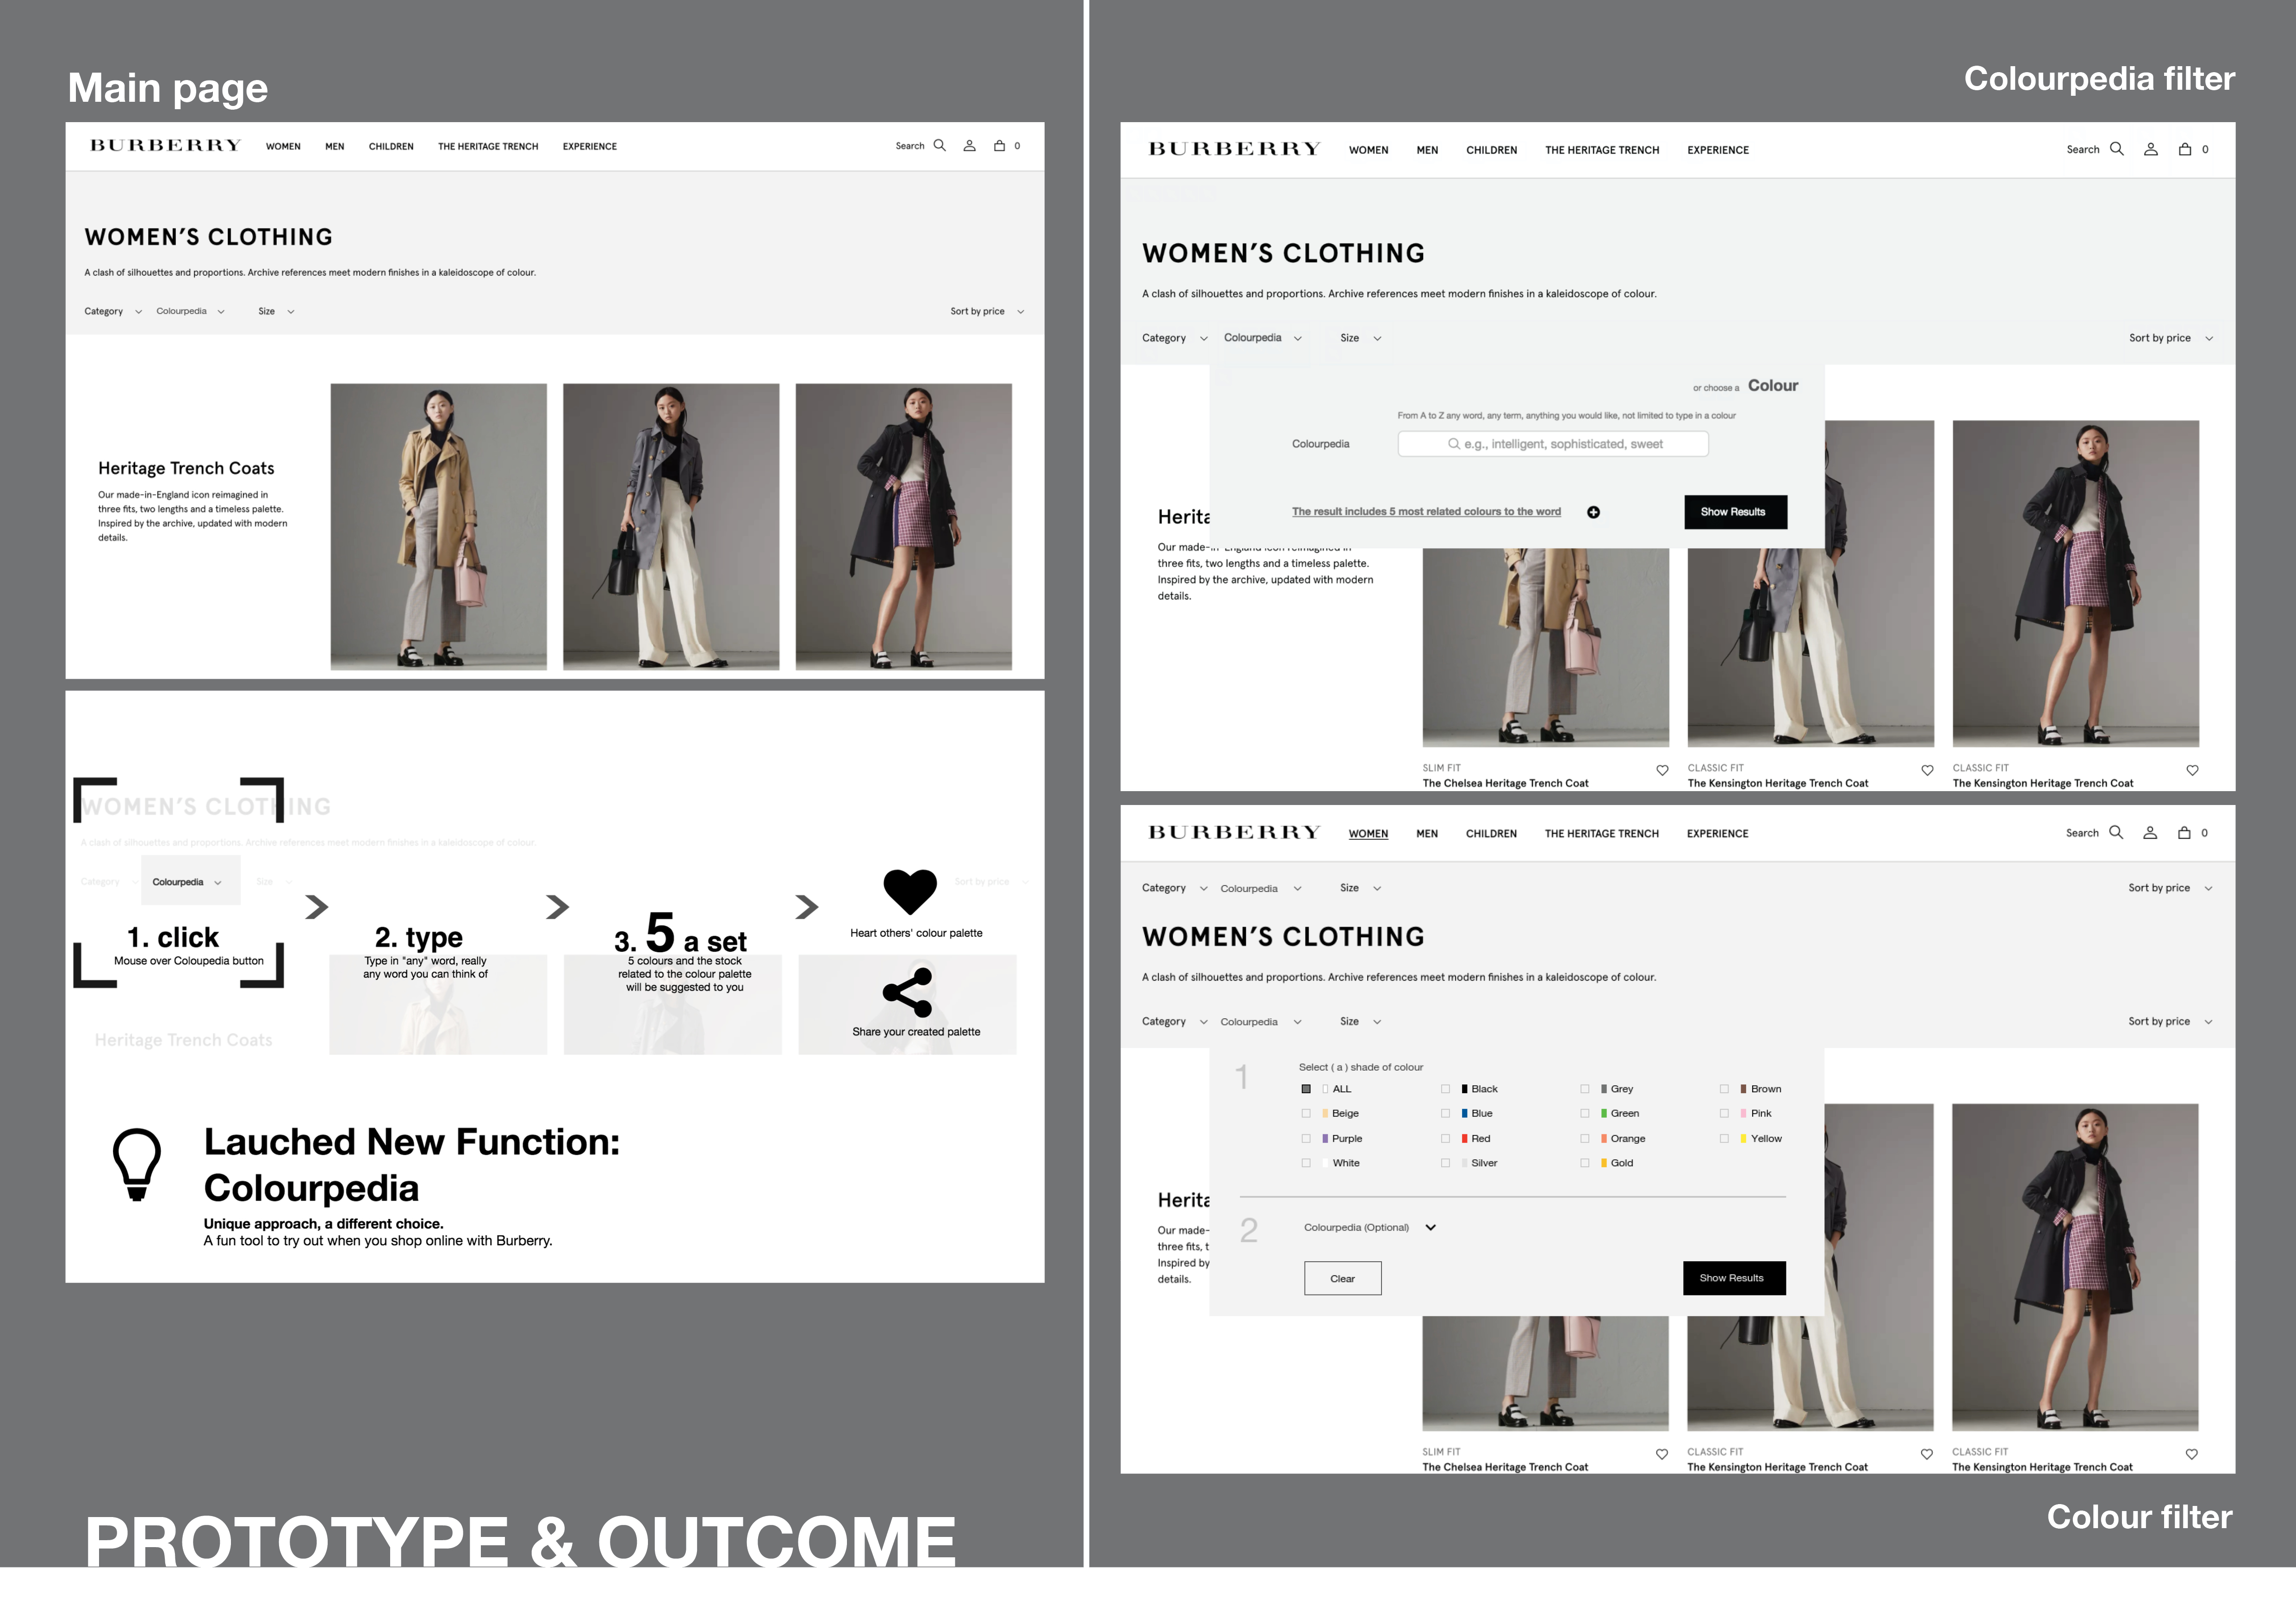Image resolution: width=2296 pixels, height=1623 pixels.
Task: Click the account icon in the top bar
Action: 969,145
